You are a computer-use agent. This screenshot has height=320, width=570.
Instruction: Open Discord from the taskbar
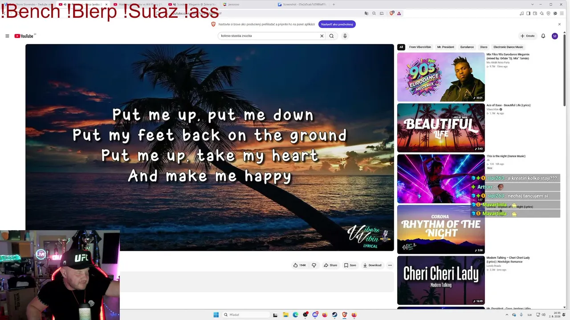pyautogui.click(x=315, y=315)
